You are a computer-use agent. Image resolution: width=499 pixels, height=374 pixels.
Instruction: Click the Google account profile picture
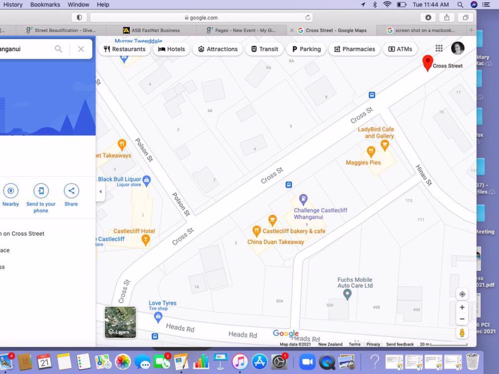458,48
